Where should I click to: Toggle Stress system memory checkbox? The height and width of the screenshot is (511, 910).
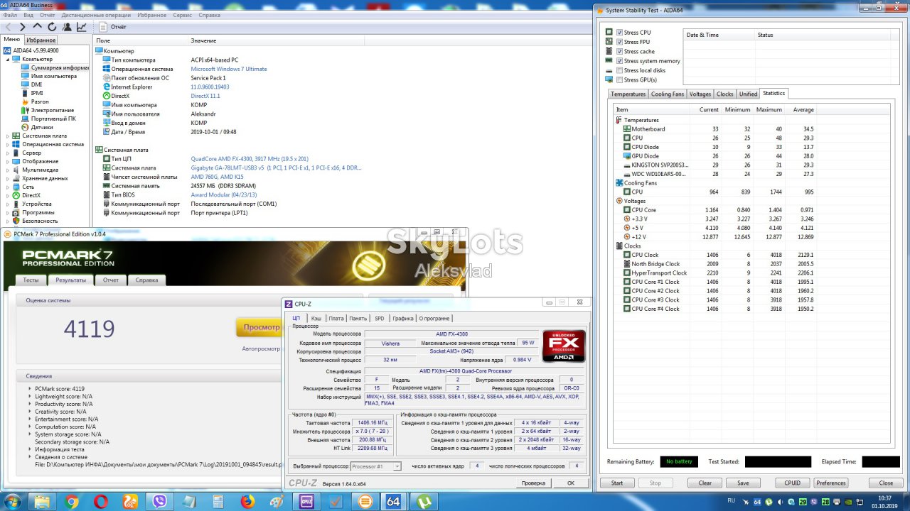(x=620, y=61)
